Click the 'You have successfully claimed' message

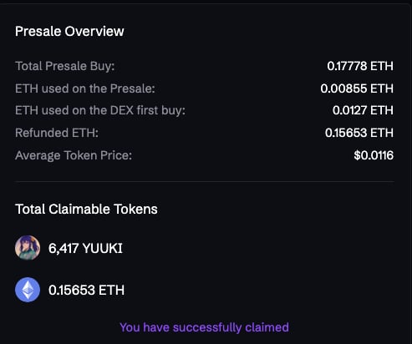pos(204,327)
